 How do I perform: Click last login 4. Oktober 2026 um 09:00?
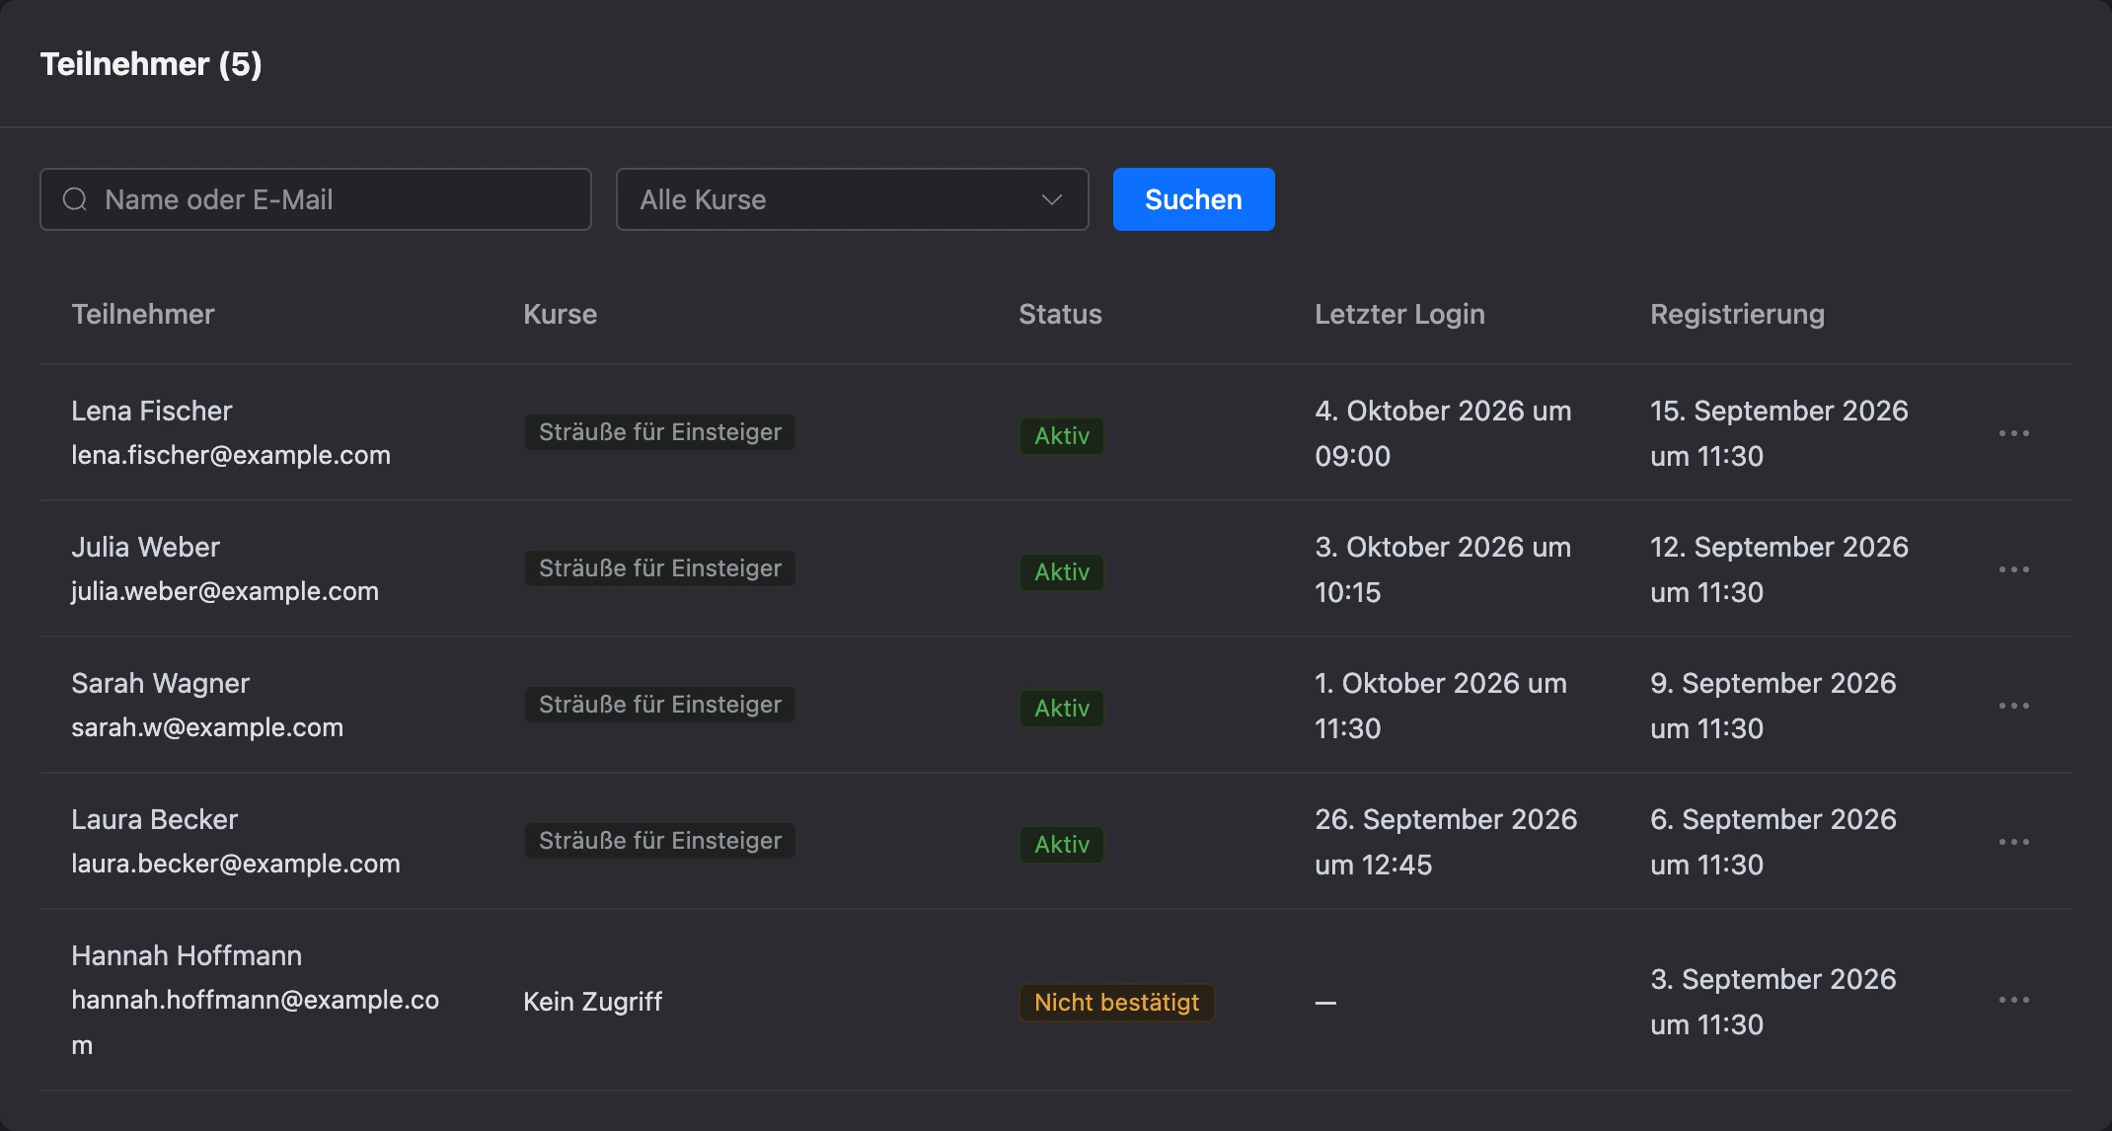pos(1443,433)
